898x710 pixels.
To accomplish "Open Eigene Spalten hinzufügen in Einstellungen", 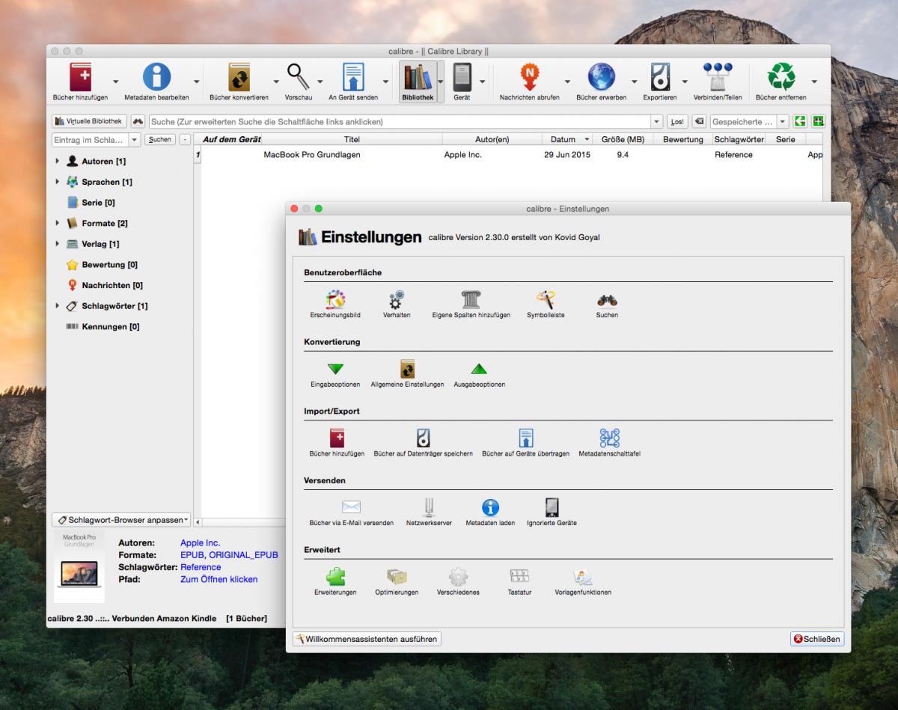I will tap(471, 300).
